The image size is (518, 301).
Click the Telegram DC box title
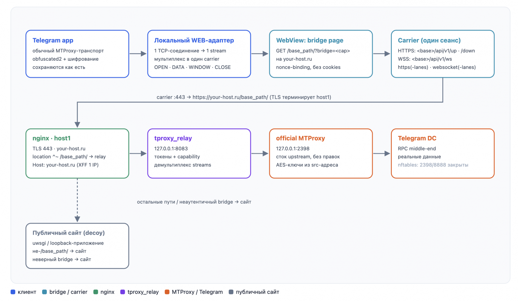point(417,138)
